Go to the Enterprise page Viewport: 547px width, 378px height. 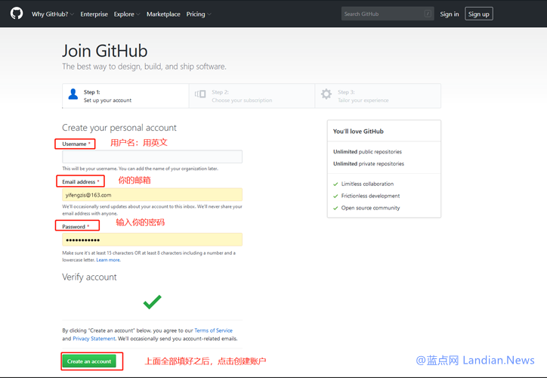pyautogui.click(x=94, y=14)
